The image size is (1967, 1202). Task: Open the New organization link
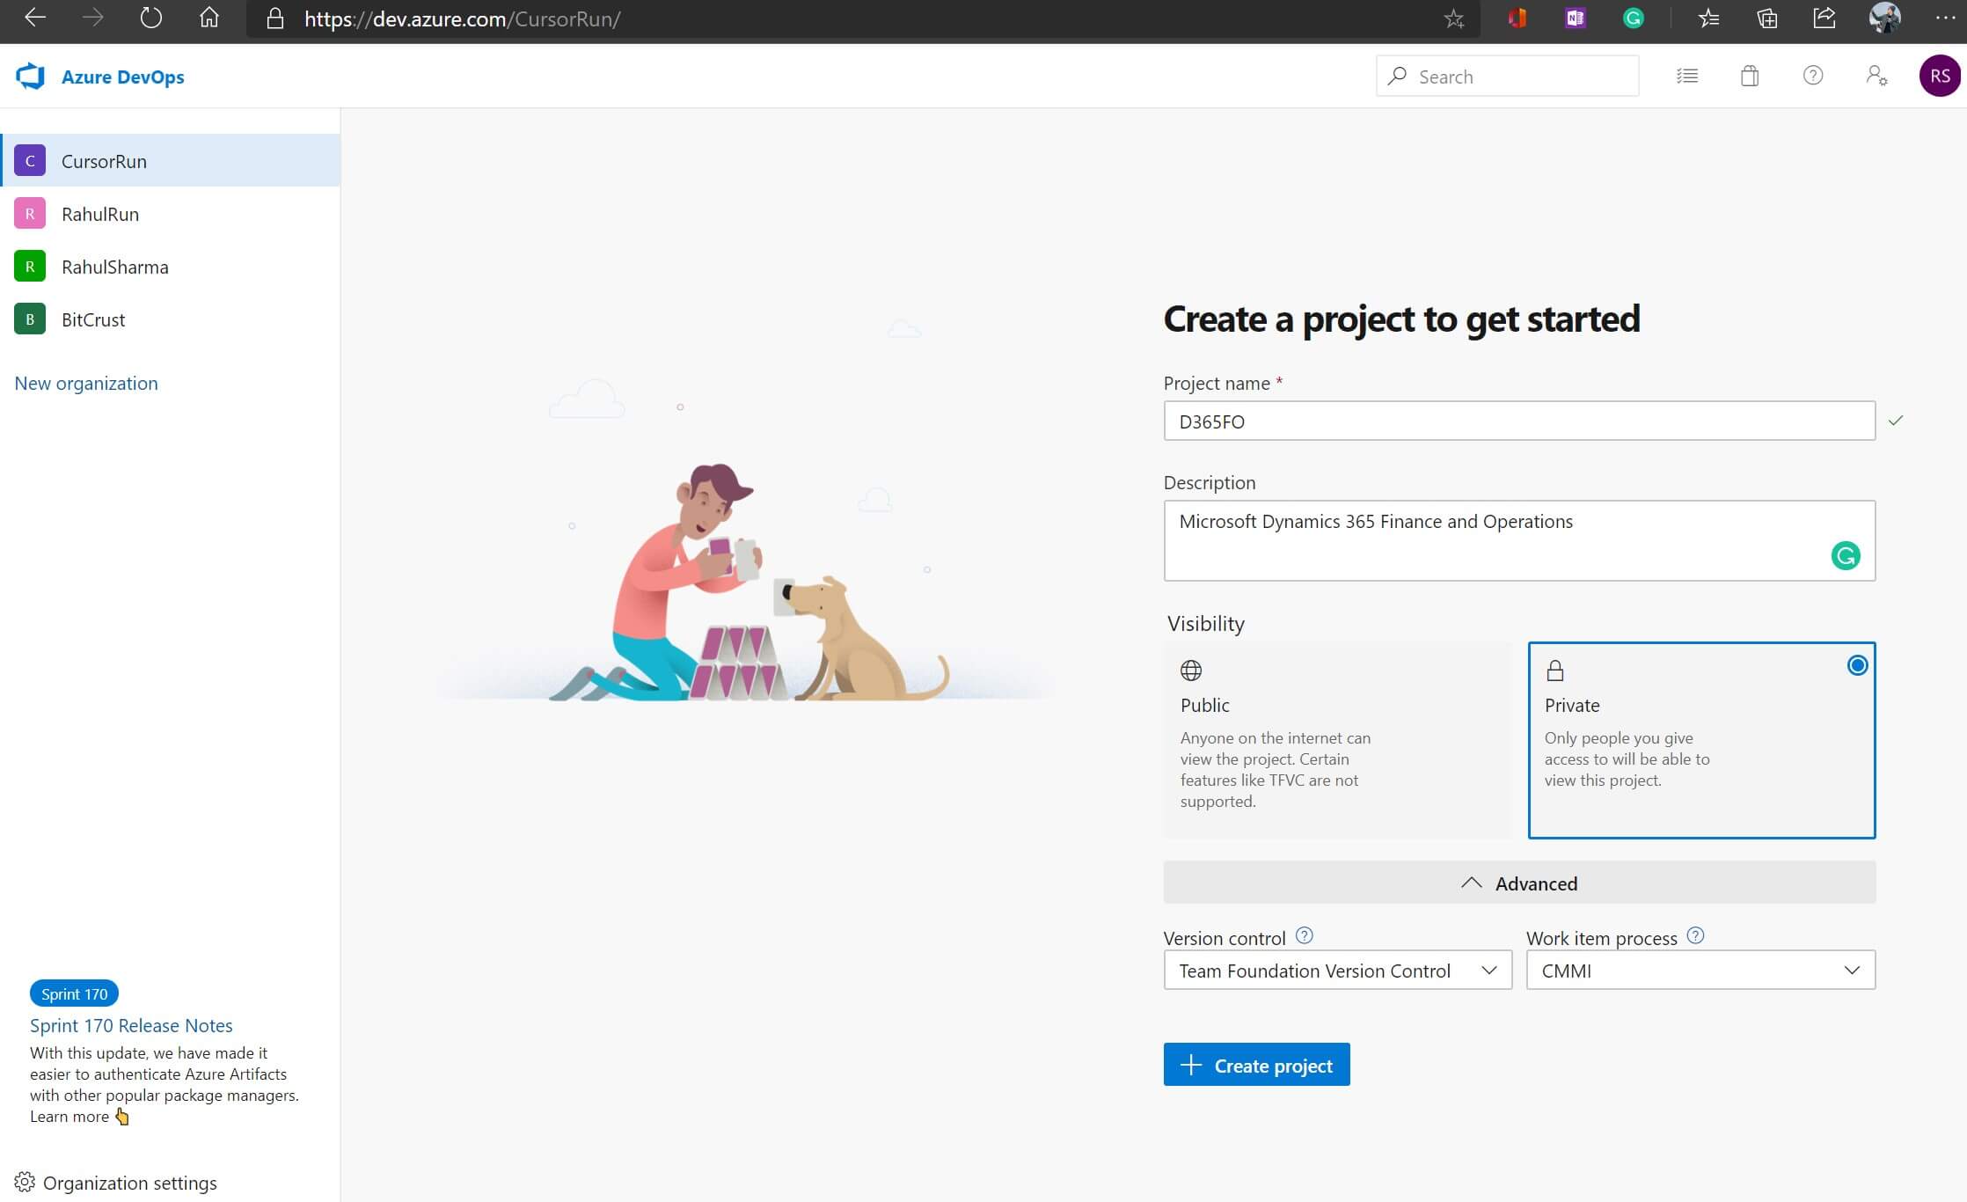pyautogui.click(x=86, y=384)
